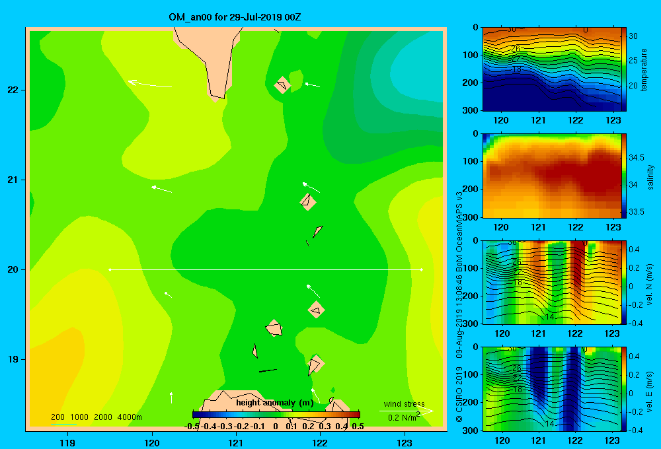Select the vertical 'salinity' axis label

pos(650,177)
